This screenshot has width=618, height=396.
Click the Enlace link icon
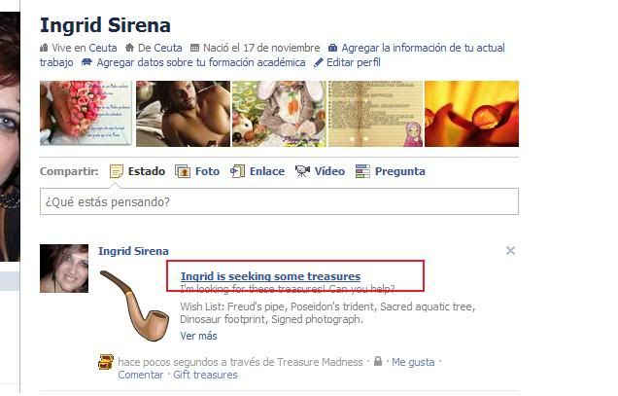click(x=237, y=171)
